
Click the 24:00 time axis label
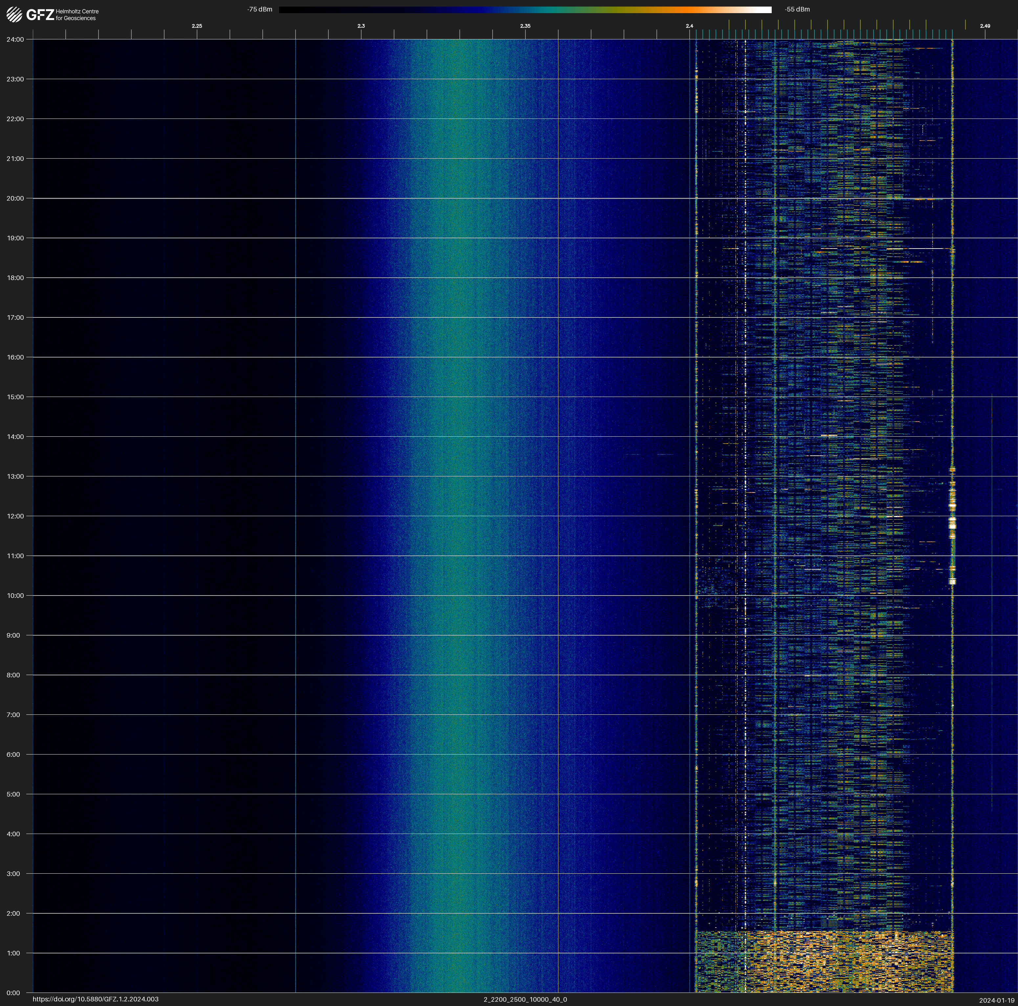pyautogui.click(x=15, y=39)
